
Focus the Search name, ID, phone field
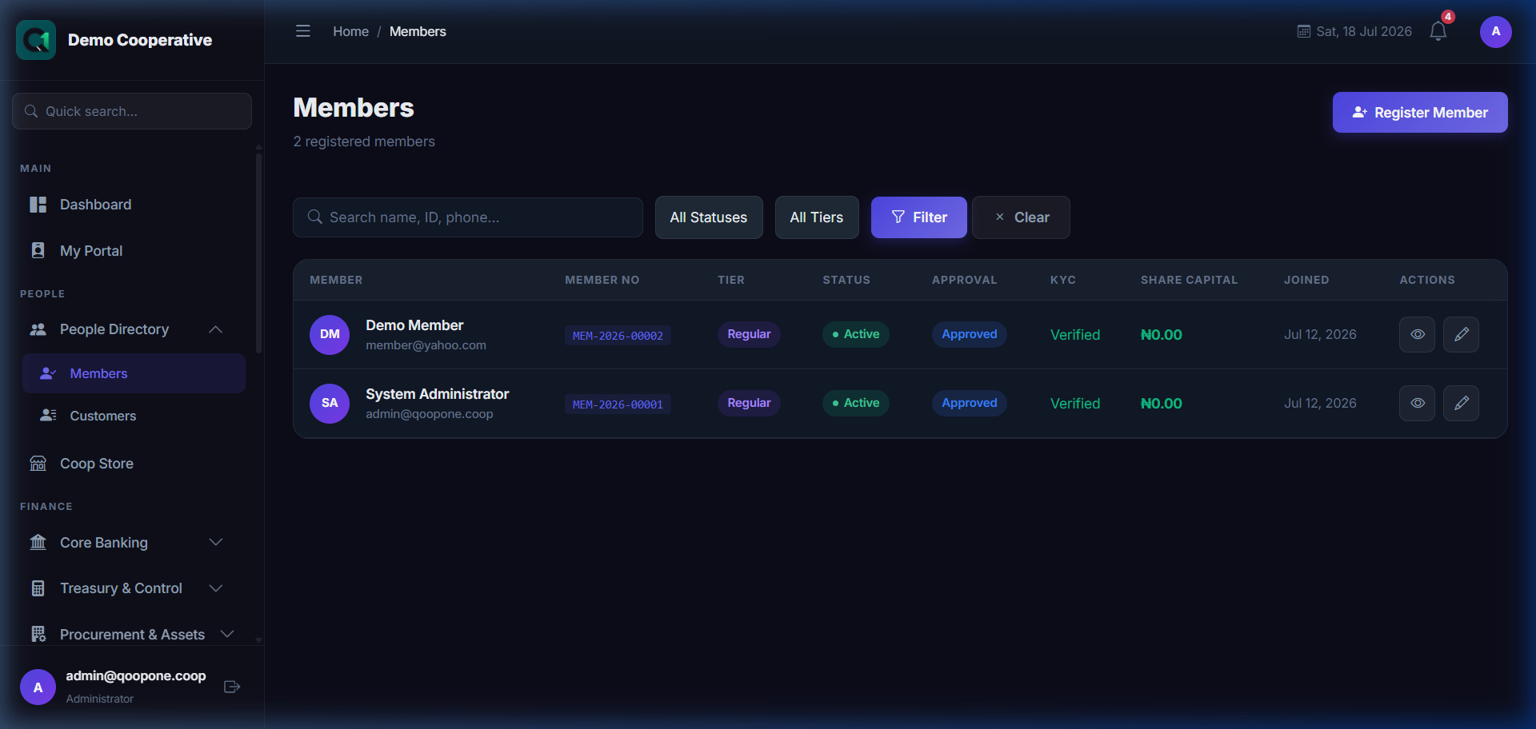pyautogui.click(x=468, y=217)
